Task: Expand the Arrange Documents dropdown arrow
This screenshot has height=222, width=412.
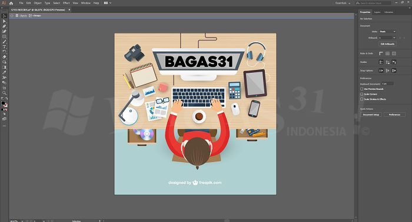Action: coord(110,3)
